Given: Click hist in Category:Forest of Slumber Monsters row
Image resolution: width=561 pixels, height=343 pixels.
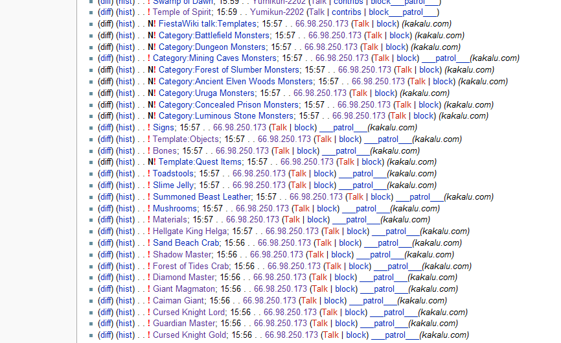Looking at the screenshot, I should [x=125, y=70].
